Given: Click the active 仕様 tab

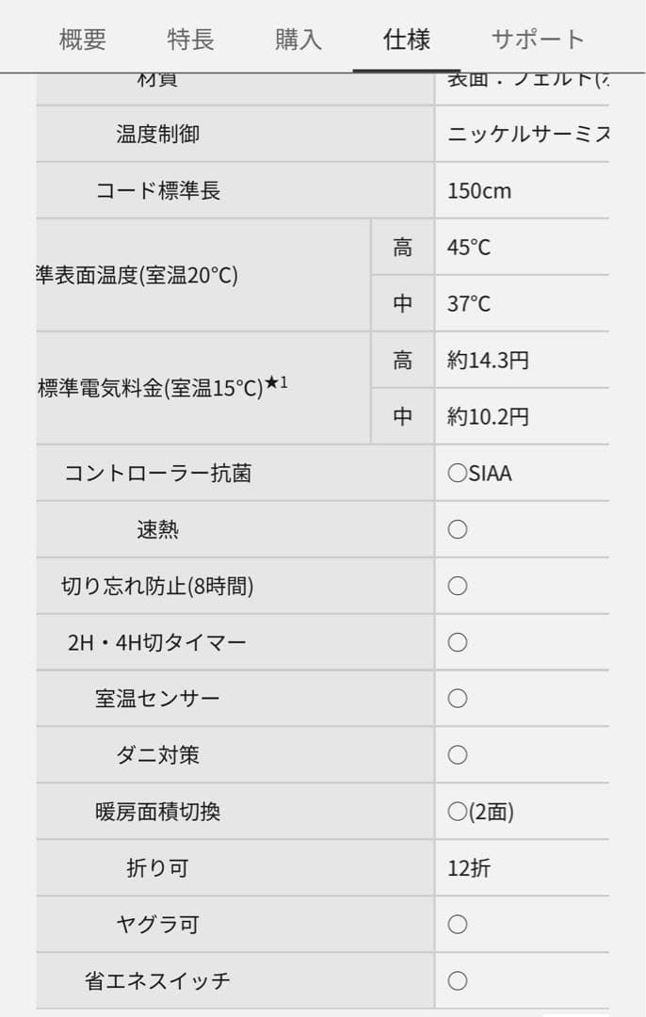Looking at the screenshot, I should [406, 40].
